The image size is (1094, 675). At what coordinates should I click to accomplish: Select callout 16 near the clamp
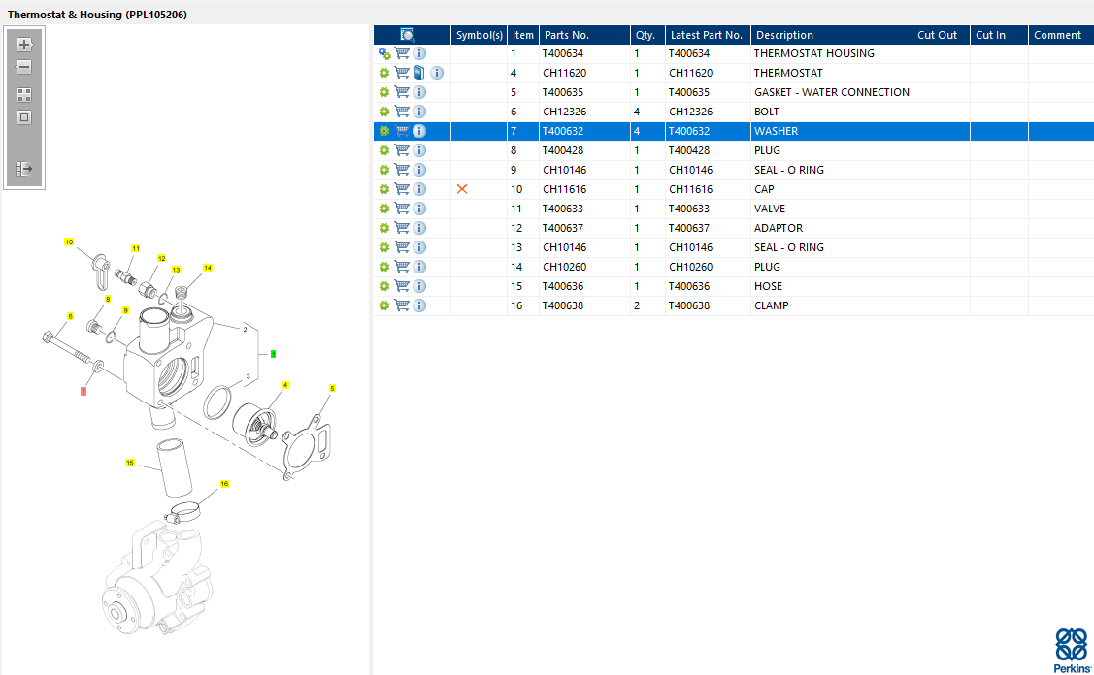[224, 483]
